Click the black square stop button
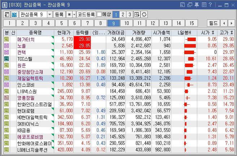The height and width of the screenshot is (156, 237). coord(69,15)
